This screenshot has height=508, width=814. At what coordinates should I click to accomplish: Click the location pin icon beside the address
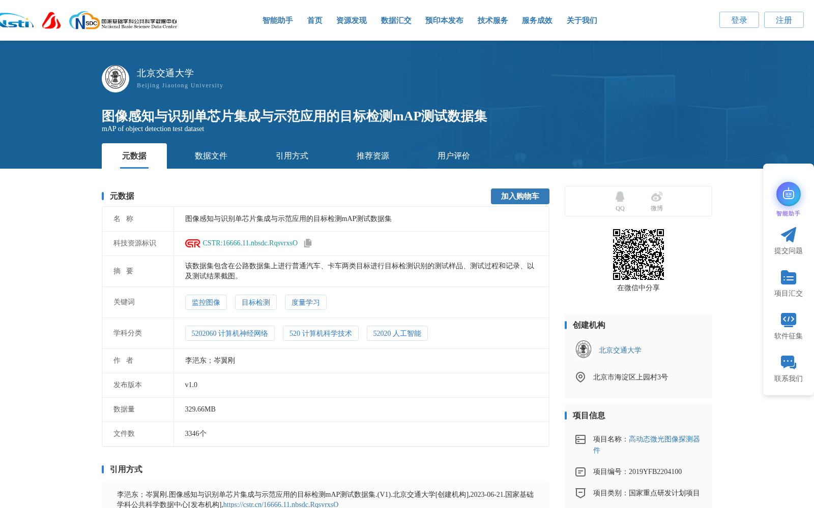pos(580,377)
